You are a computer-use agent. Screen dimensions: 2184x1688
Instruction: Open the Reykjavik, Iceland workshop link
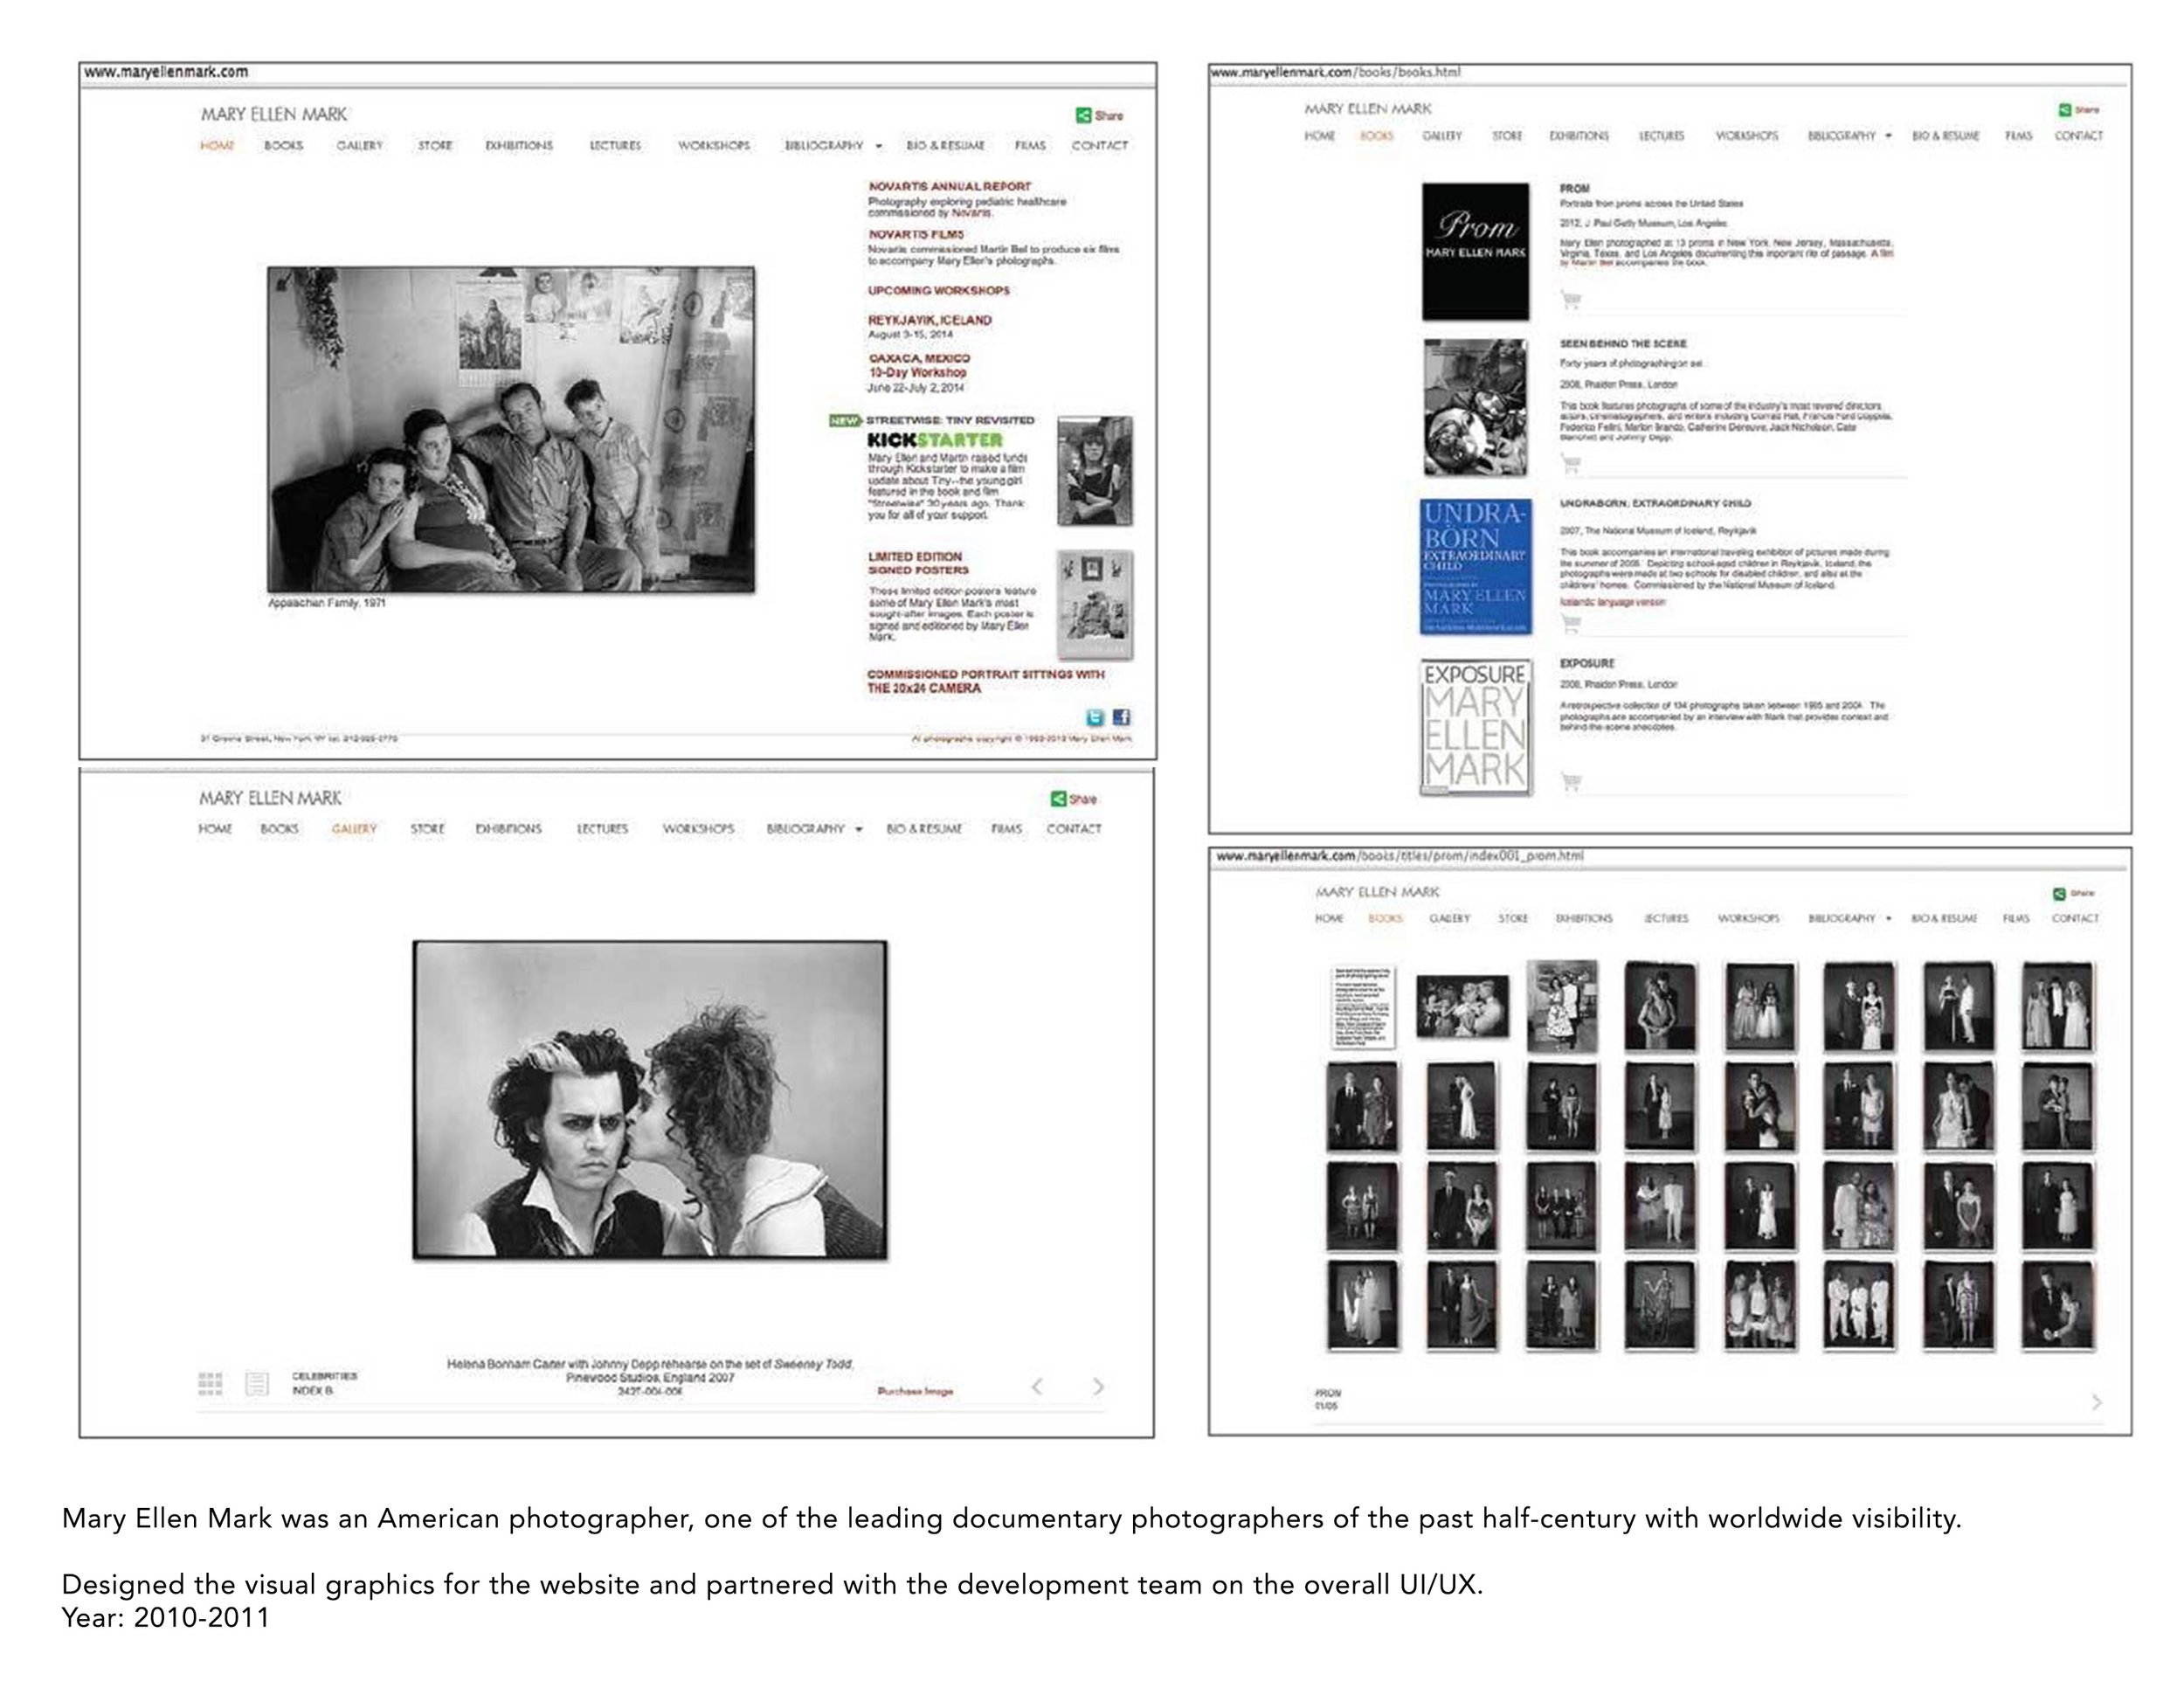click(x=930, y=321)
